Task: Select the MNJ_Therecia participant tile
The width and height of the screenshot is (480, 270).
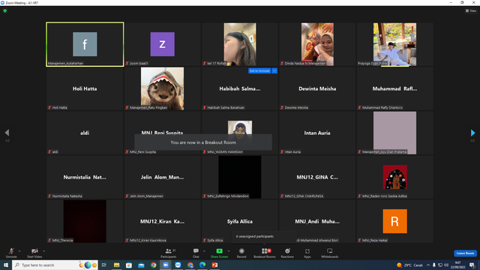Action: (x=85, y=221)
